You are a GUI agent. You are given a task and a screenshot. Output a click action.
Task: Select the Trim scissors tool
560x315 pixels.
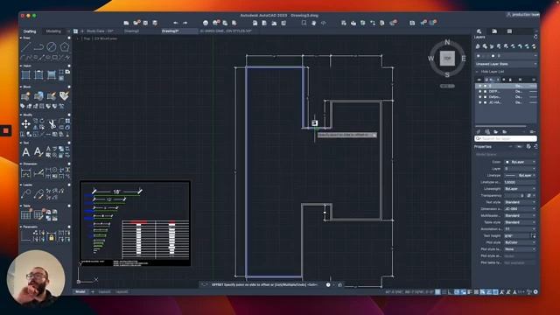52,124
